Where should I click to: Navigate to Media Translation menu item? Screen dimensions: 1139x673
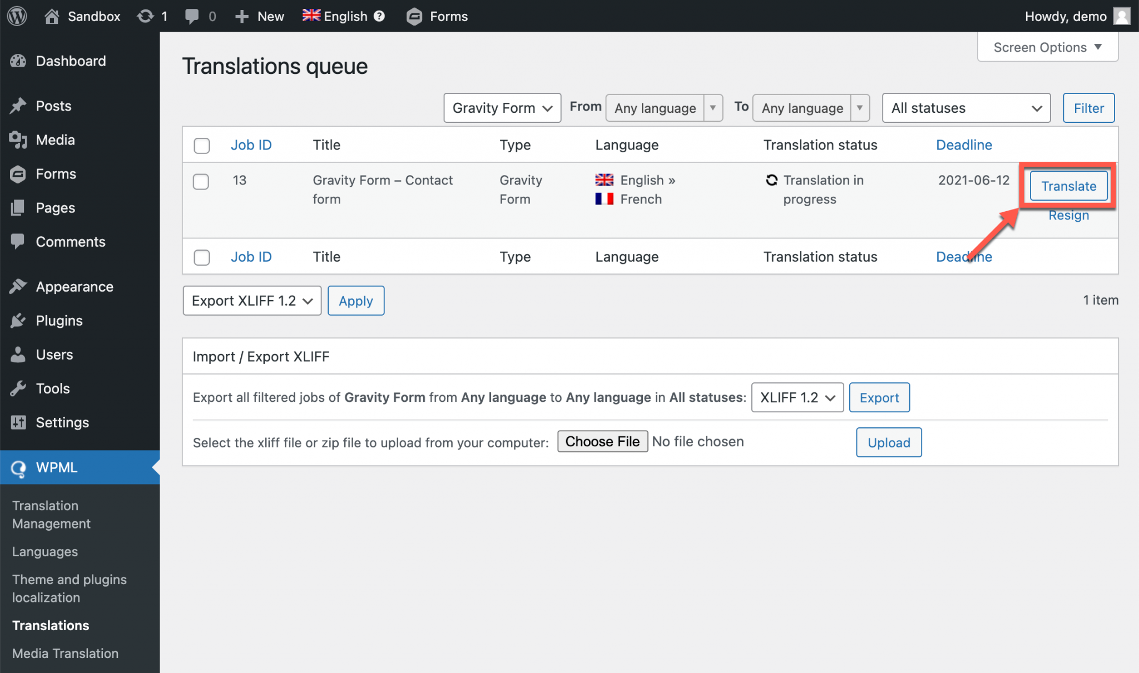click(x=65, y=653)
